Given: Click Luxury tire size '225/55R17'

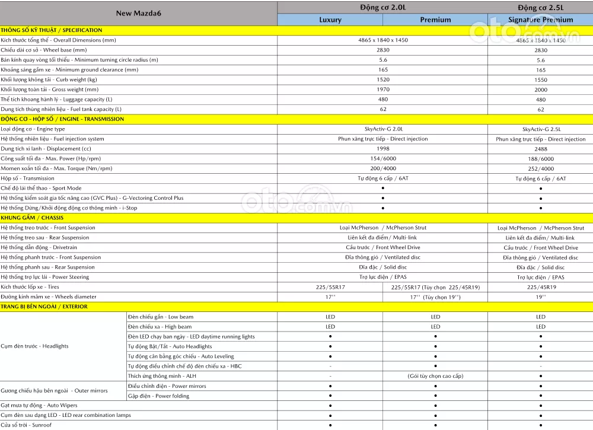Looking at the screenshot, I should coord(330,287).
